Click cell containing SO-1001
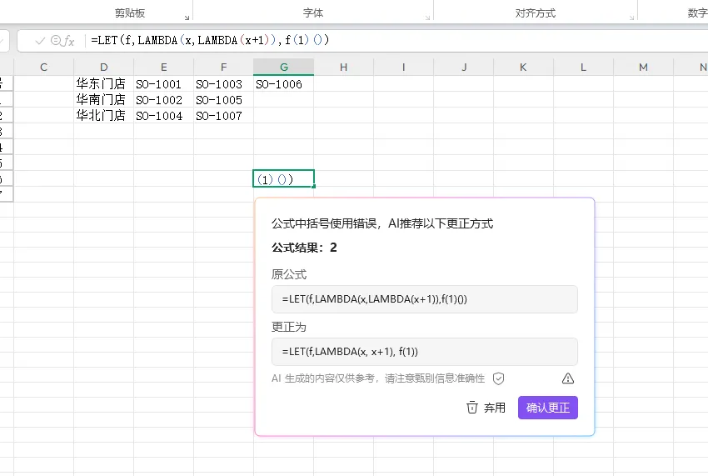This screenshot has height=476, width=708. tap(164, 83)
